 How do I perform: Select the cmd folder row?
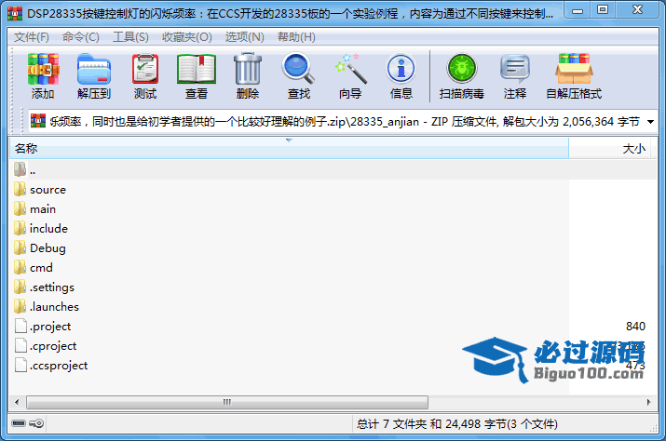click(x=332, y=267)
